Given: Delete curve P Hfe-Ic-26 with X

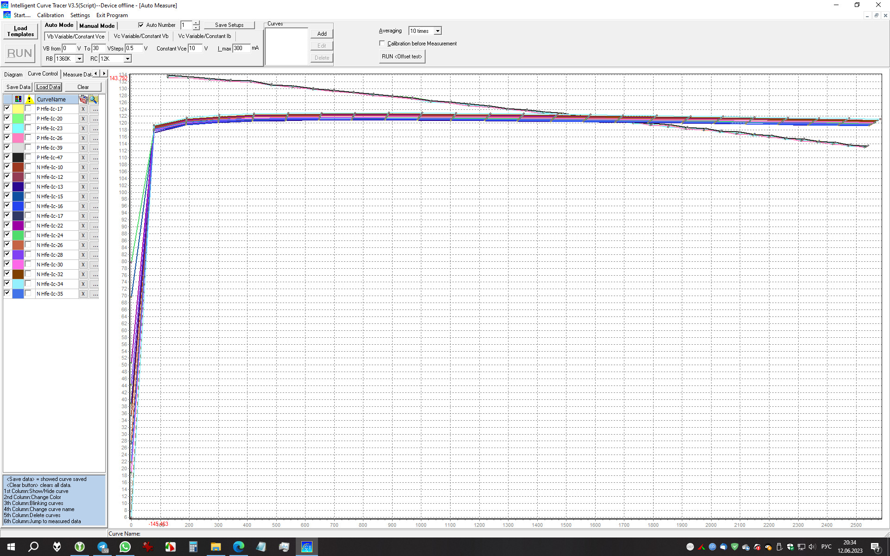Looking at the screenshot, I should pos(83,138).
